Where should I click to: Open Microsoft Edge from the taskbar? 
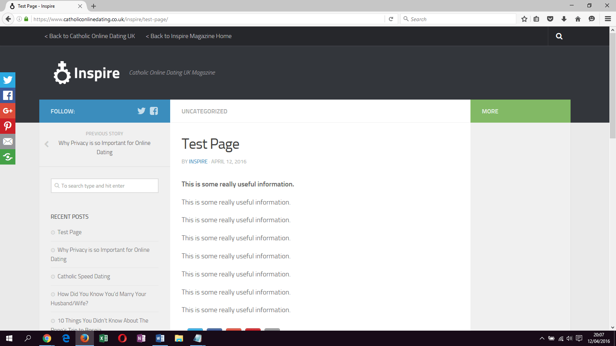[x=66, y=338]
